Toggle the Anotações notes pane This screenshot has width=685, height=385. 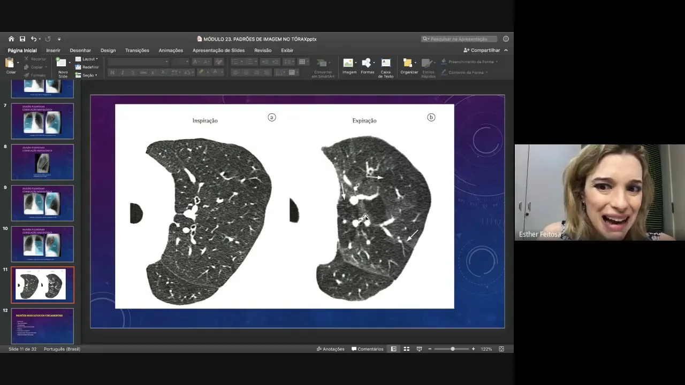(330, 349)
